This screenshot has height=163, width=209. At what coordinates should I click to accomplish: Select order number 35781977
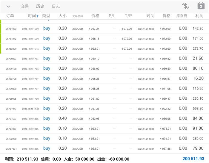(x=11, y=109)
